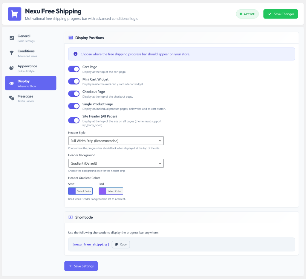Image resolution: width=306 pixels, height=279 pixels.
Task: Click the green Save Changes button
Action: tap(280, 14)
